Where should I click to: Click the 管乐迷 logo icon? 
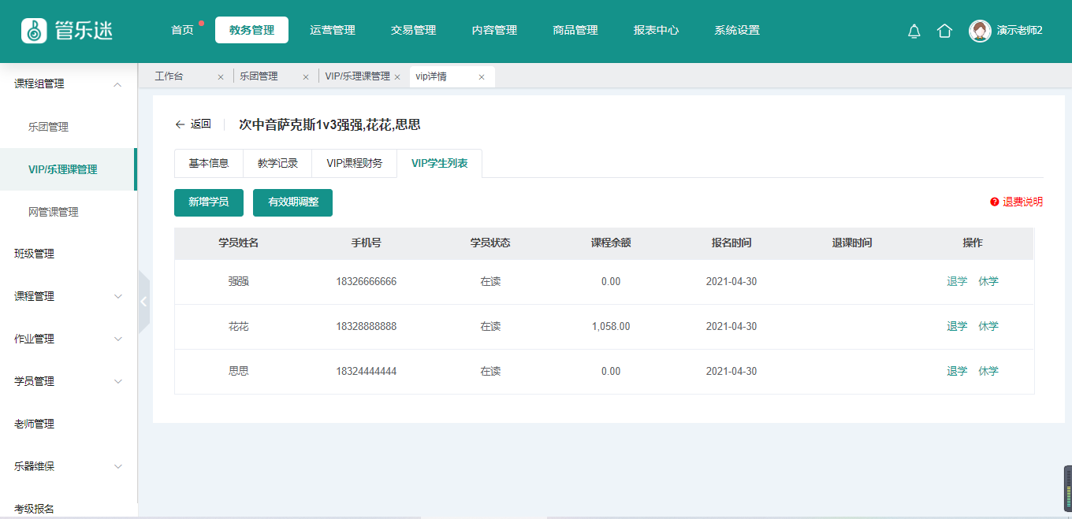[34, 31]
